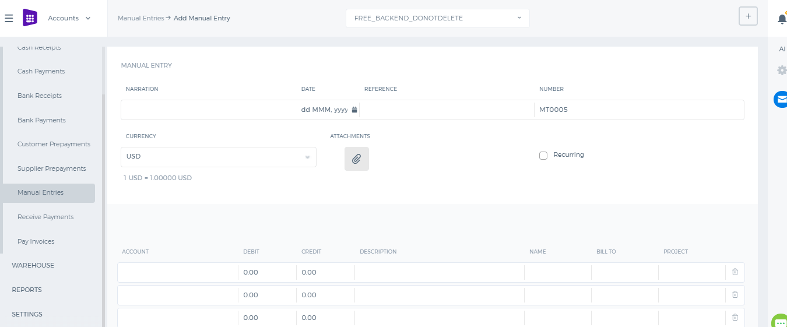Screen dimensions: 787x327
Task: Open Supplier Prepayments in the sidebar
Action: tap(52, 168)
